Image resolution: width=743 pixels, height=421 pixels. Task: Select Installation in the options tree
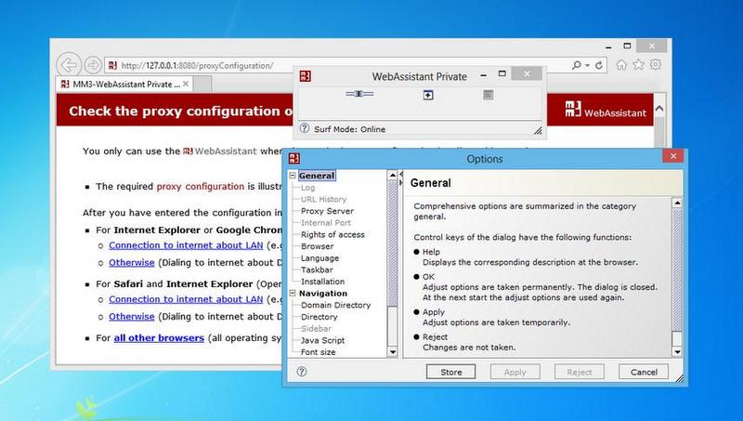click(x=322, y=282)
